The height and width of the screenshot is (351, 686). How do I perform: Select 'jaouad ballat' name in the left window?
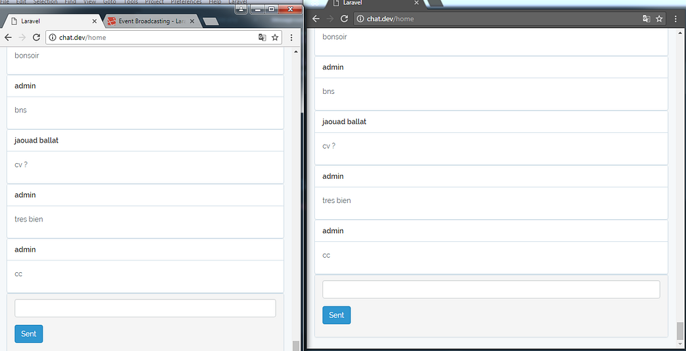[36, 141]
